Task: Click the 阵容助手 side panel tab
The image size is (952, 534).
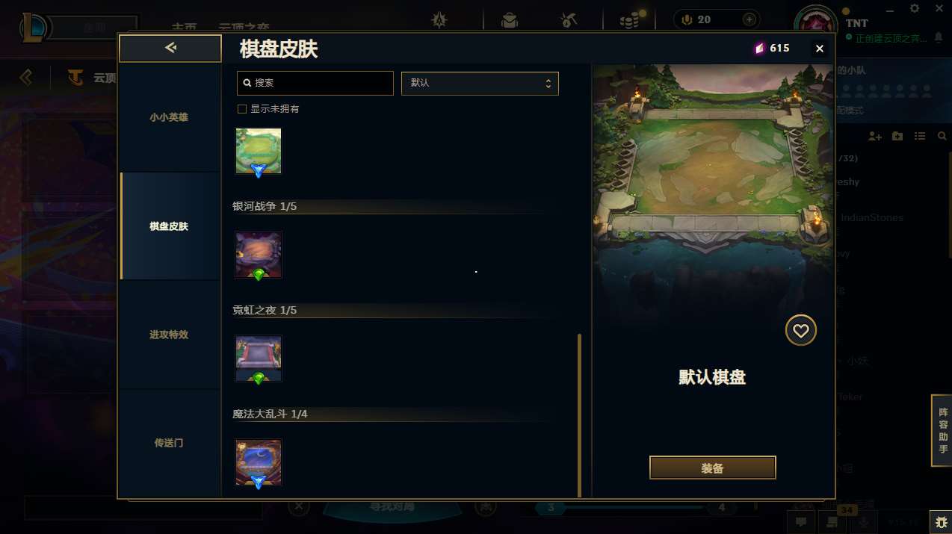Action: pyautogui.click(x=942, y=431)
